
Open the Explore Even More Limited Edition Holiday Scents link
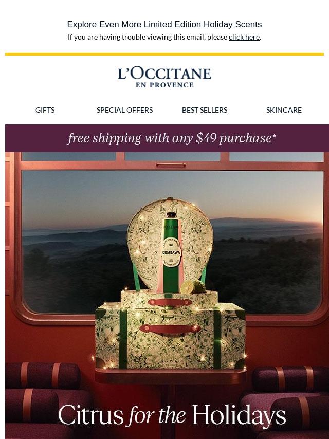tap(164, 24)
